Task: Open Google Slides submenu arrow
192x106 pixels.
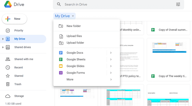Action: tap(111, 66)
